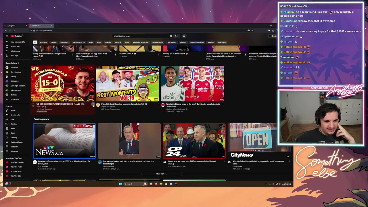Open the Windows Start menu
This screenshot has height=207, width=368.
[x=120, y=184]
